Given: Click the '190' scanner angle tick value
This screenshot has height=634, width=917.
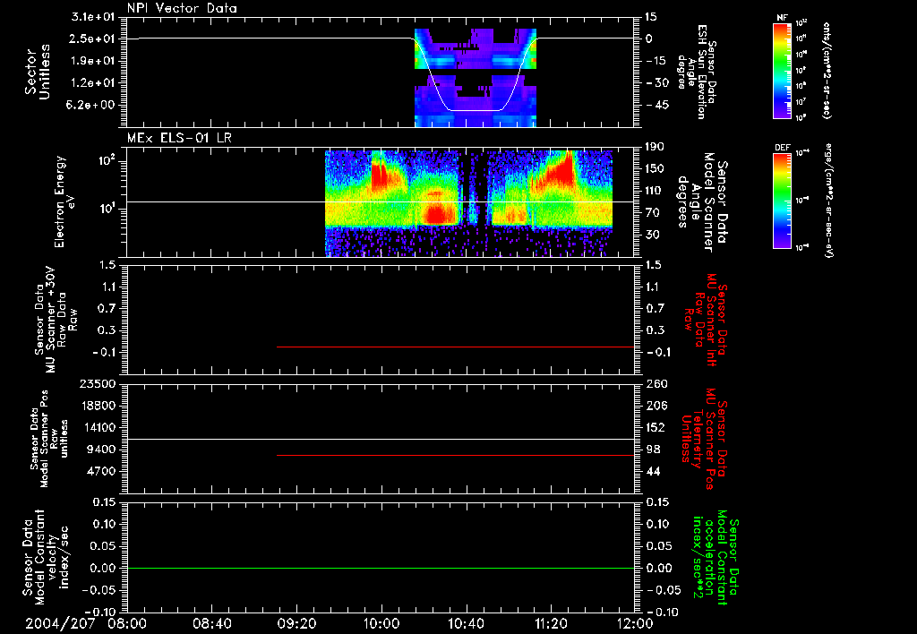Looking at the screenshot, I should click(656, 147).
